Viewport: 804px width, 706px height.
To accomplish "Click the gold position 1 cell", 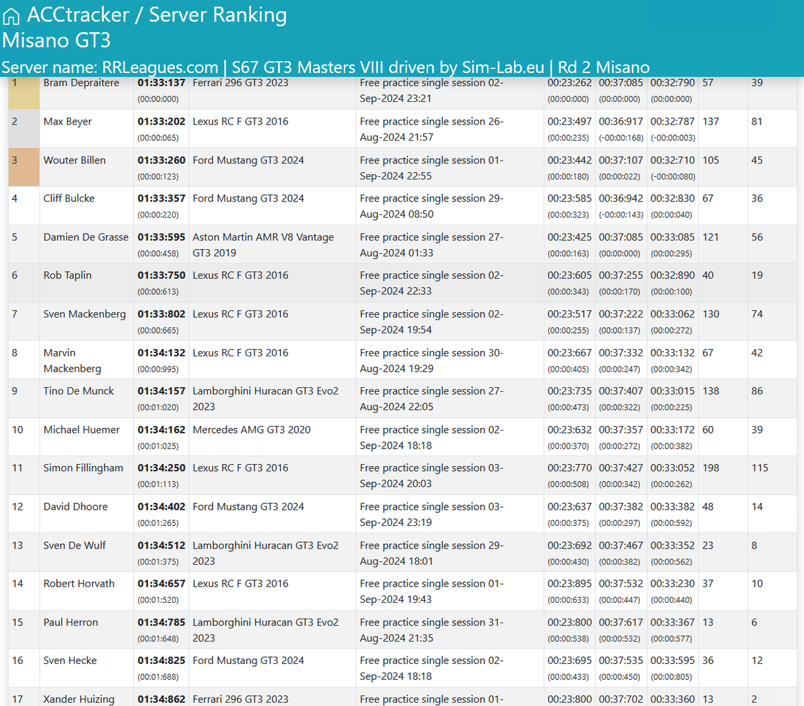I will point(24,92).
